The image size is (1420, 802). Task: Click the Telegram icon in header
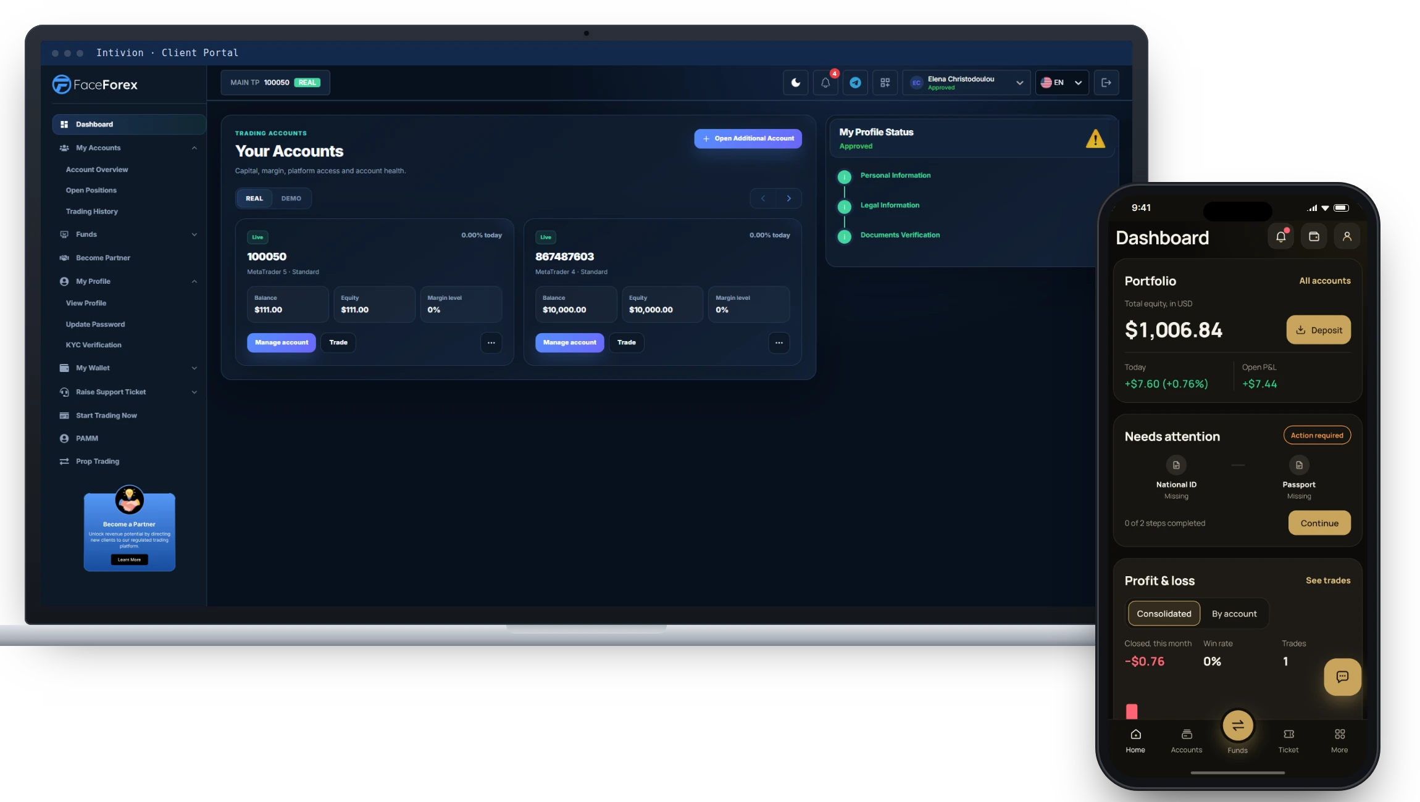click(x=855, y=83)
